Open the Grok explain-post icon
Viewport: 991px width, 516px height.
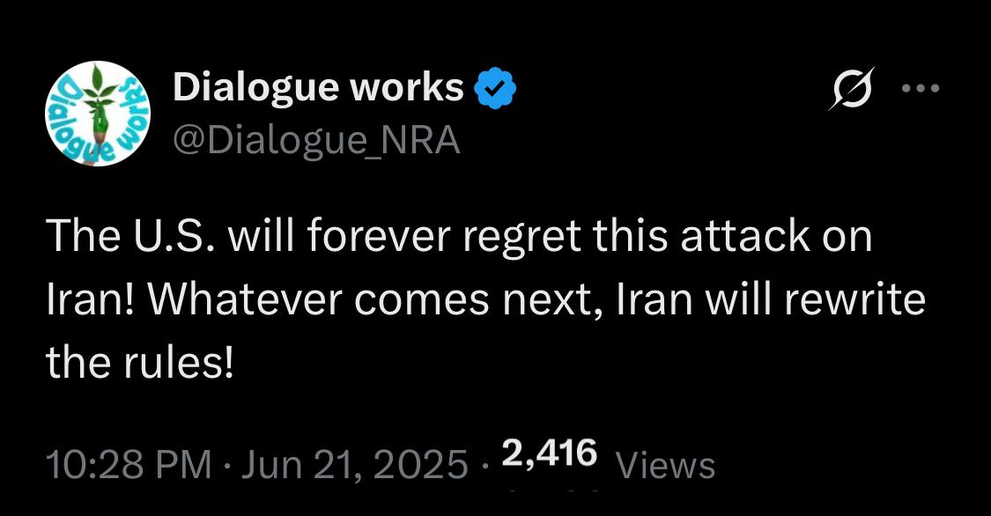(852, 88)
